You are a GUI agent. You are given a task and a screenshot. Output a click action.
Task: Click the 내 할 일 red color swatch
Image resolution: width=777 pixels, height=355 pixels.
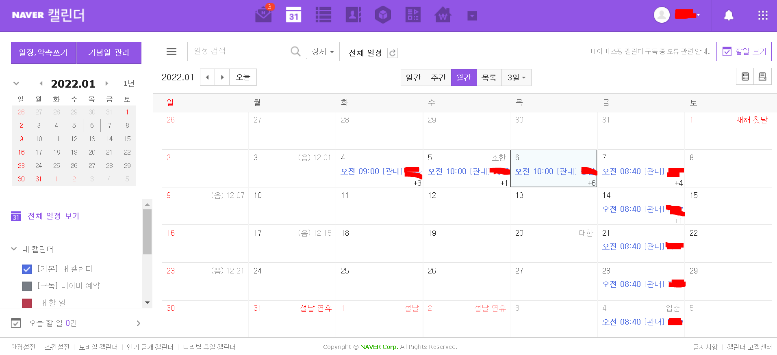point(27,303)
